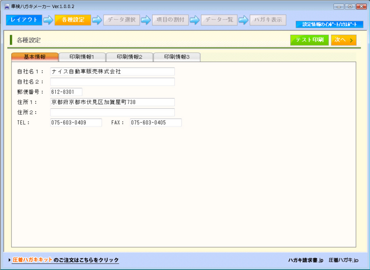Click the レイアウト step button
Screen dimensions: 370x270
pos(24,20)
